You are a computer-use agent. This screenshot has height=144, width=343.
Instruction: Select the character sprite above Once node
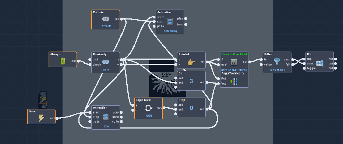[x=43, y=100]
